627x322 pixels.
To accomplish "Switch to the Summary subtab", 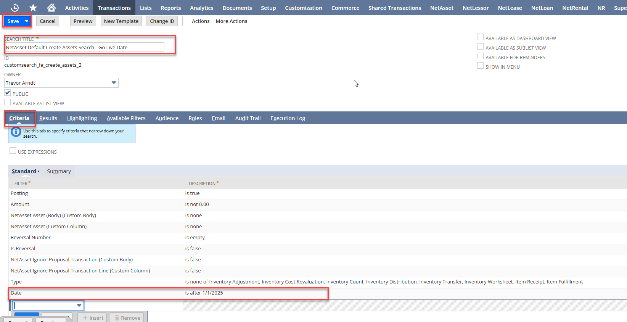I will tap(59, 171).
